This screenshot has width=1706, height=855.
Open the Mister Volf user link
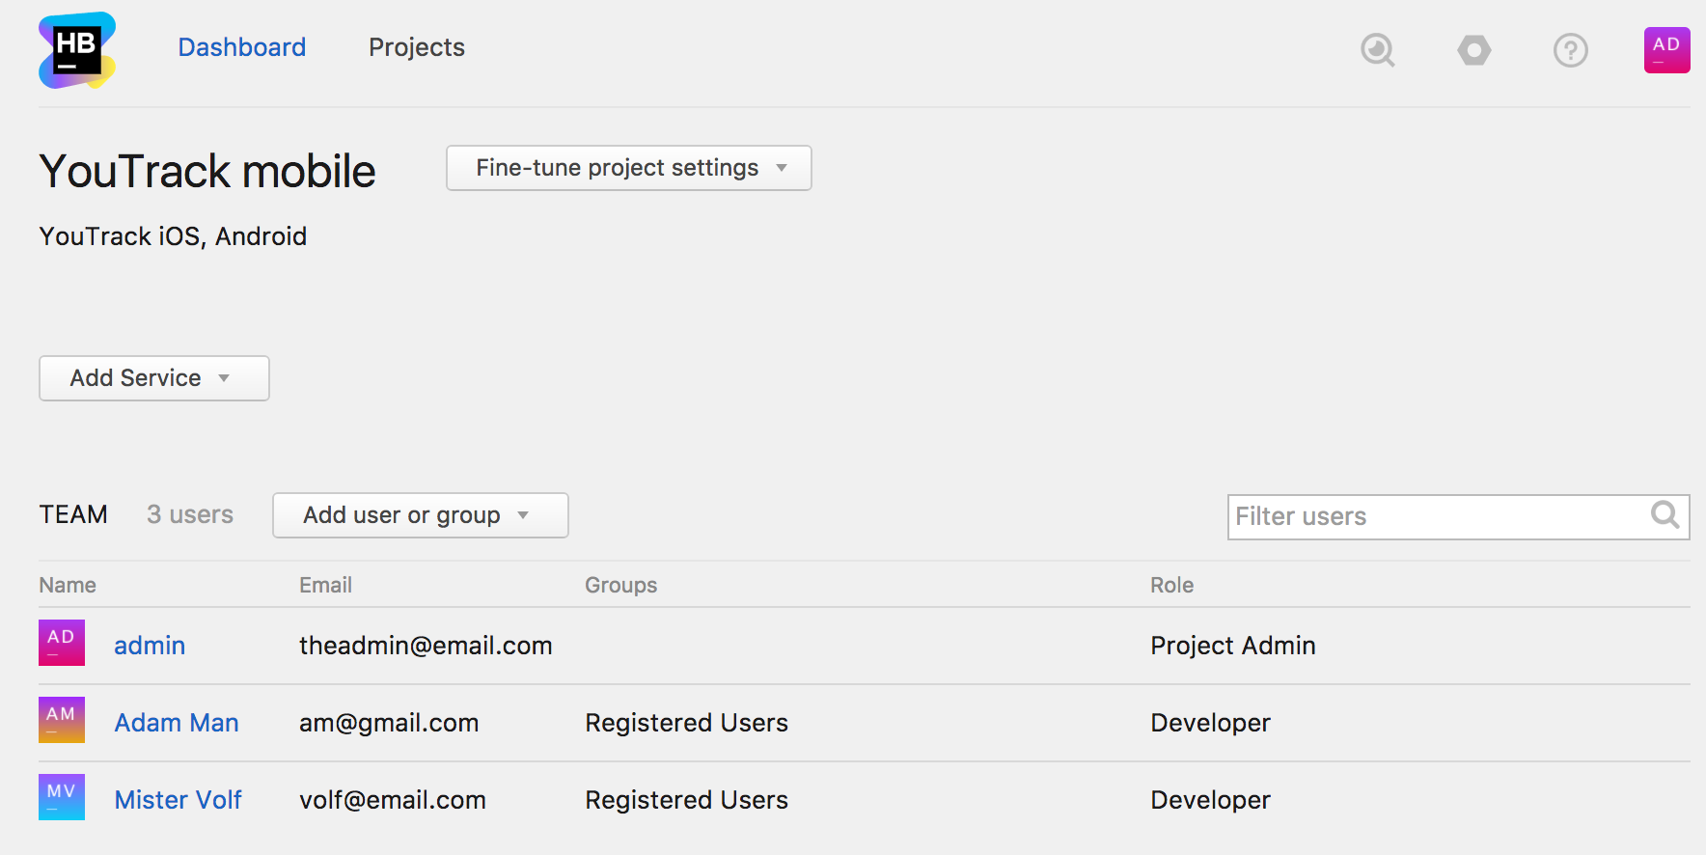point(179,800)
